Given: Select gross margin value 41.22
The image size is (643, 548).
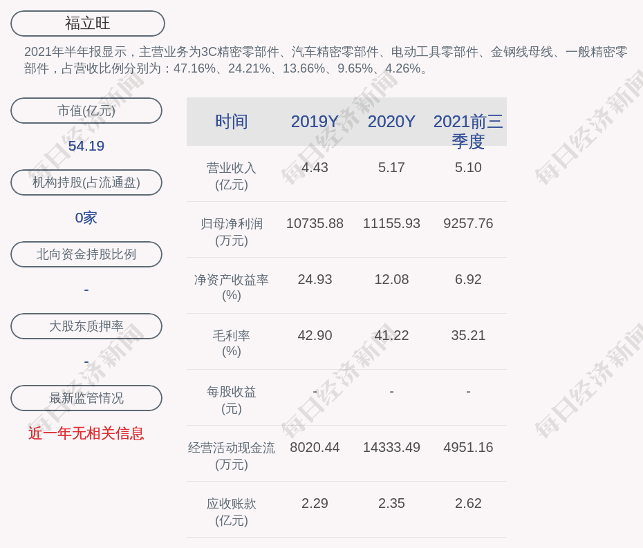Looking at the screenshot, I should click(x=391, y=335).
